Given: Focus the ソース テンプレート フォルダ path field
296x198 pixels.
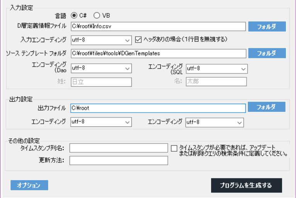Looking at the screenshot, I should (158, 53).
